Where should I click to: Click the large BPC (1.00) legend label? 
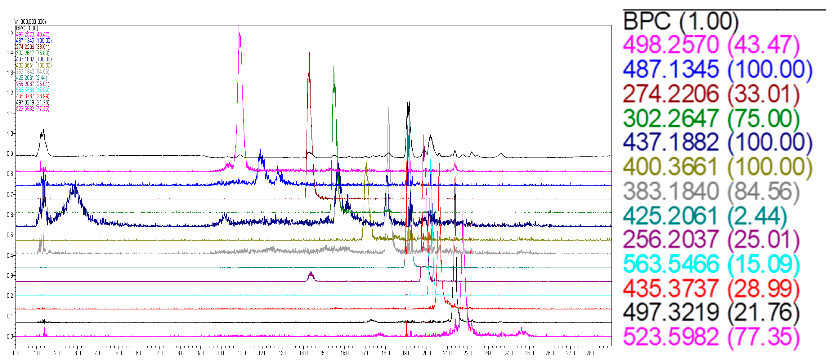(x=681, y=21)
